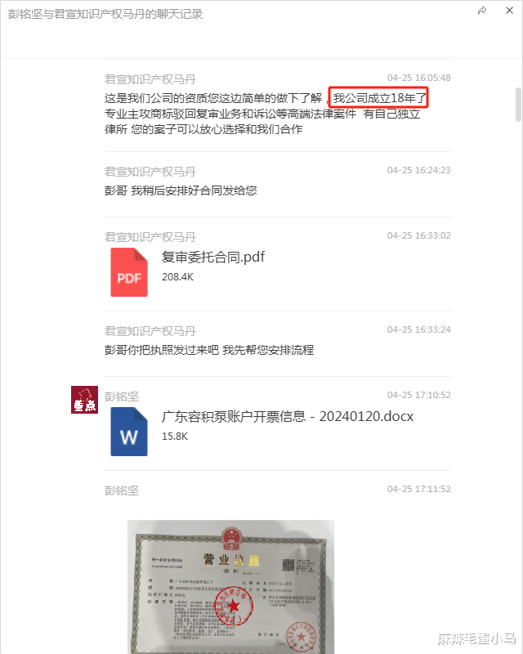
Task: Click 彭铭坚's red avatar icon
Action: [84, 400]
